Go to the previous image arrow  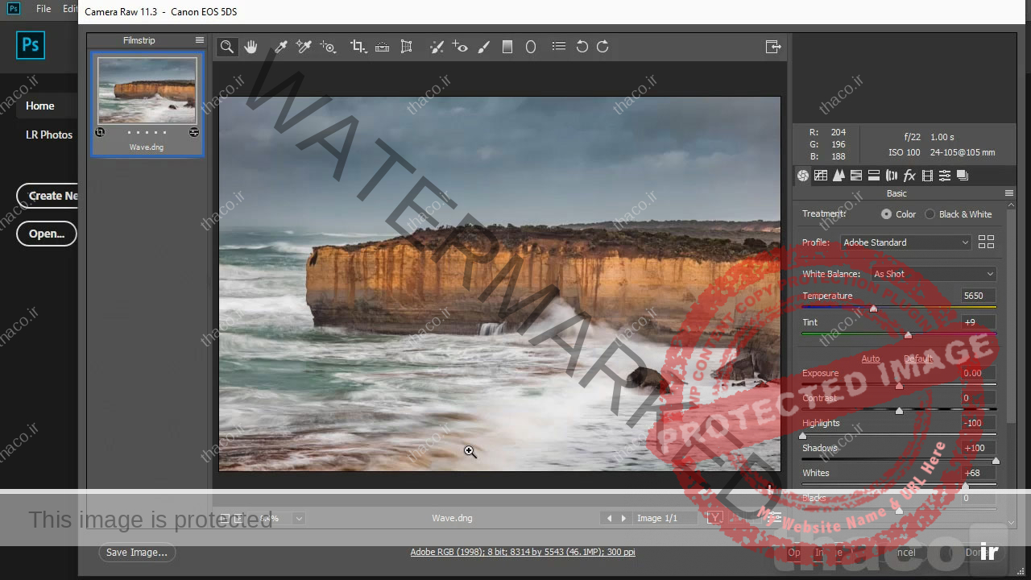tap(609, 518)
